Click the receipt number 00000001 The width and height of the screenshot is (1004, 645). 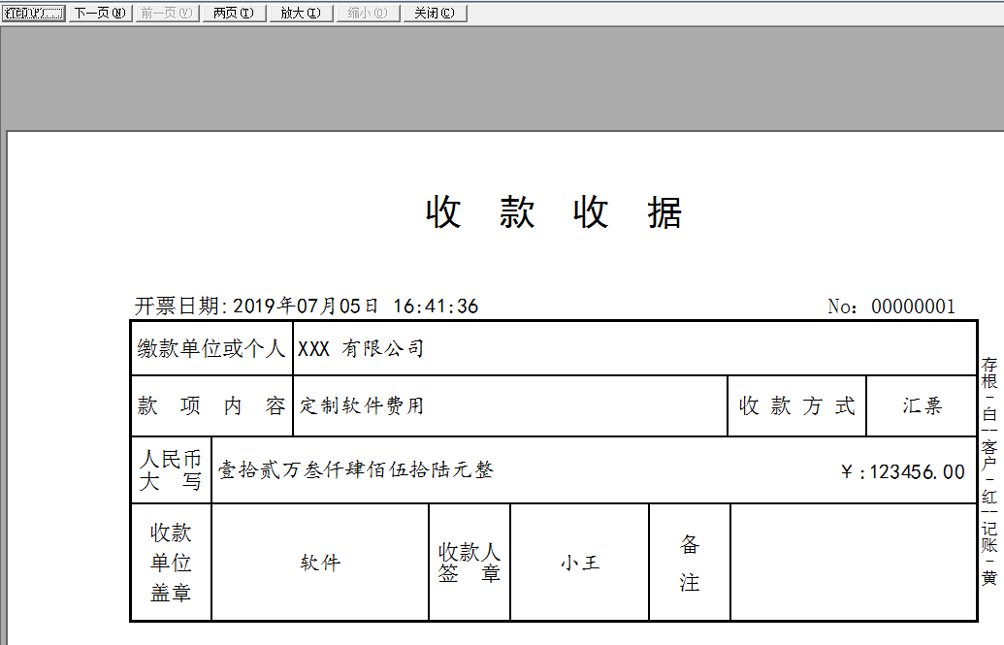tap(913, 306)
